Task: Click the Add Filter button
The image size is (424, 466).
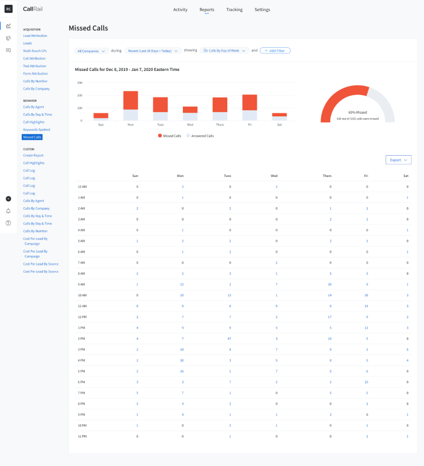Action: coord(275,50)
